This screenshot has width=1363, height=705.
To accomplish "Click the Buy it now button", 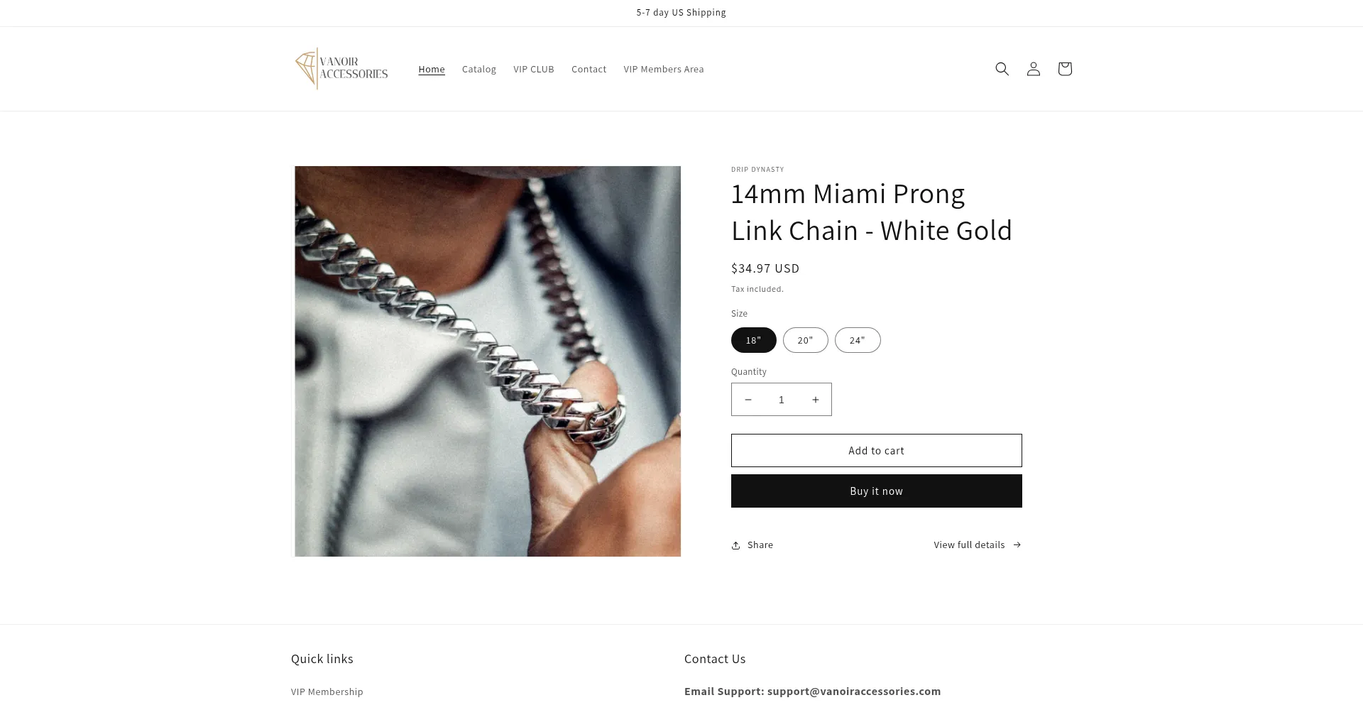I will [x=876, y=491].
